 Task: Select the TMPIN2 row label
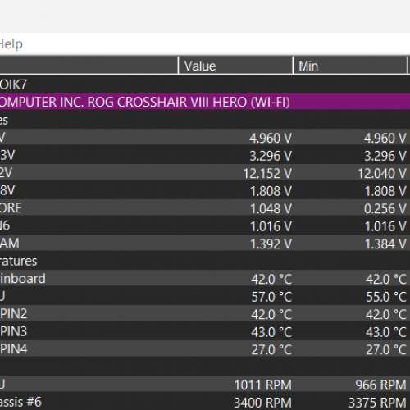click(x=14, y=314)
